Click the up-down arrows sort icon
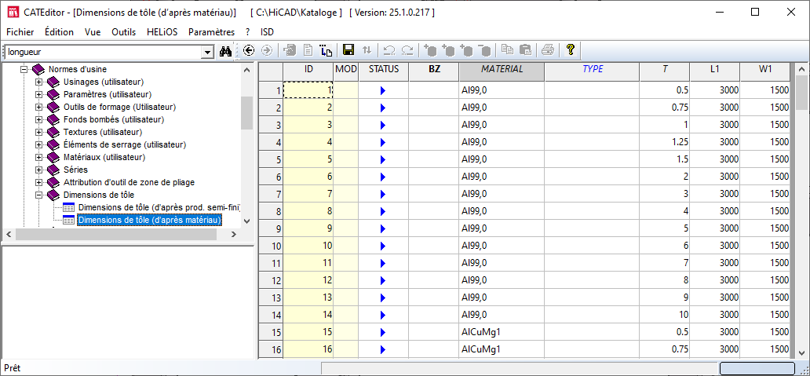Image resolution: width=810 pixels, height=376 pixels. click(367, 50)
